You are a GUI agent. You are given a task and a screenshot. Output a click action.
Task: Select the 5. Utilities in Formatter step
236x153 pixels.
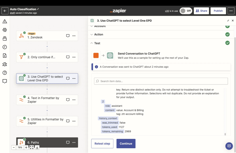pyautogui.click(x=47, y=121)
